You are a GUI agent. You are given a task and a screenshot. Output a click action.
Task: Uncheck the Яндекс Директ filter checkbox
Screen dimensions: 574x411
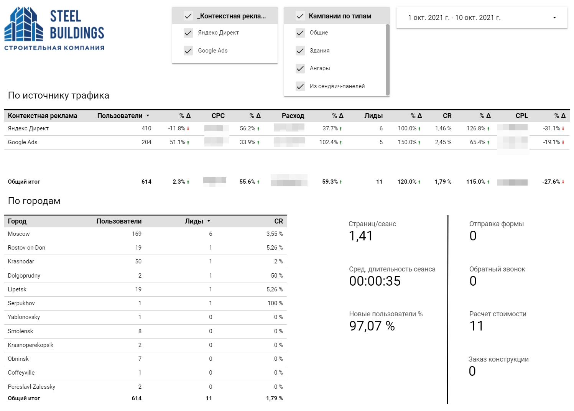tap(188, 33)
